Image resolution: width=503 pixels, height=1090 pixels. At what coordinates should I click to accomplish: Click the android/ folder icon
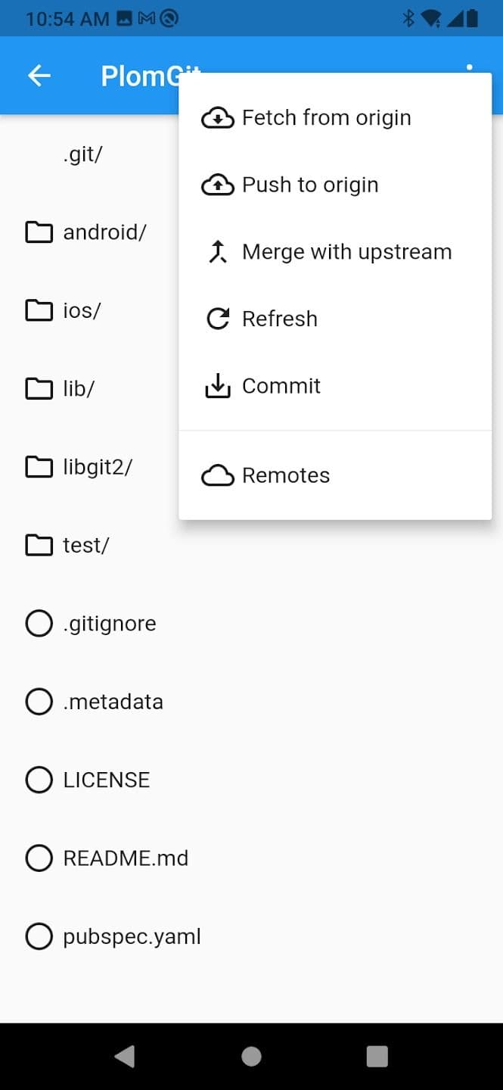tap(39, 232)
